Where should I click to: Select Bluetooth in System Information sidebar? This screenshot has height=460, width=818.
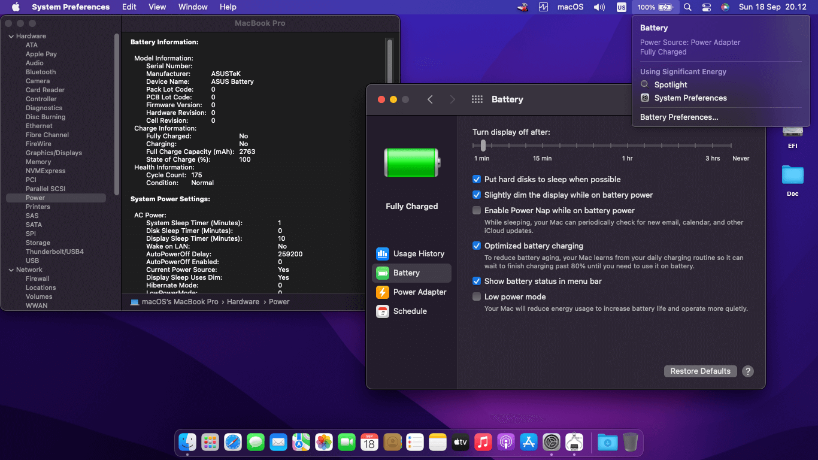coord(41,72)
